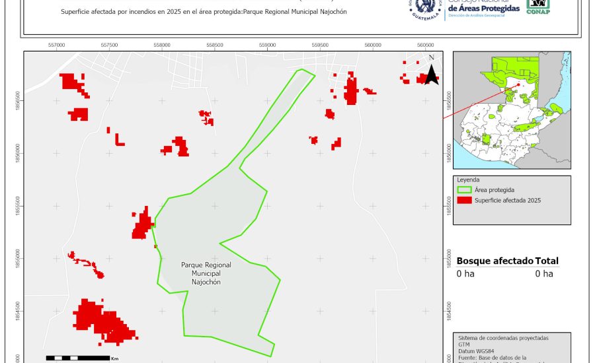Click the Bosque afectado heading
Image resolution: width=595 pixels, height=363 pixels.
coord(495,261)
